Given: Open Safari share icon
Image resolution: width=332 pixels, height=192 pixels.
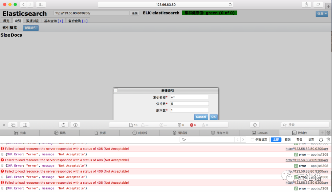Looking at the screenshot, I should [x=306, y=4].
